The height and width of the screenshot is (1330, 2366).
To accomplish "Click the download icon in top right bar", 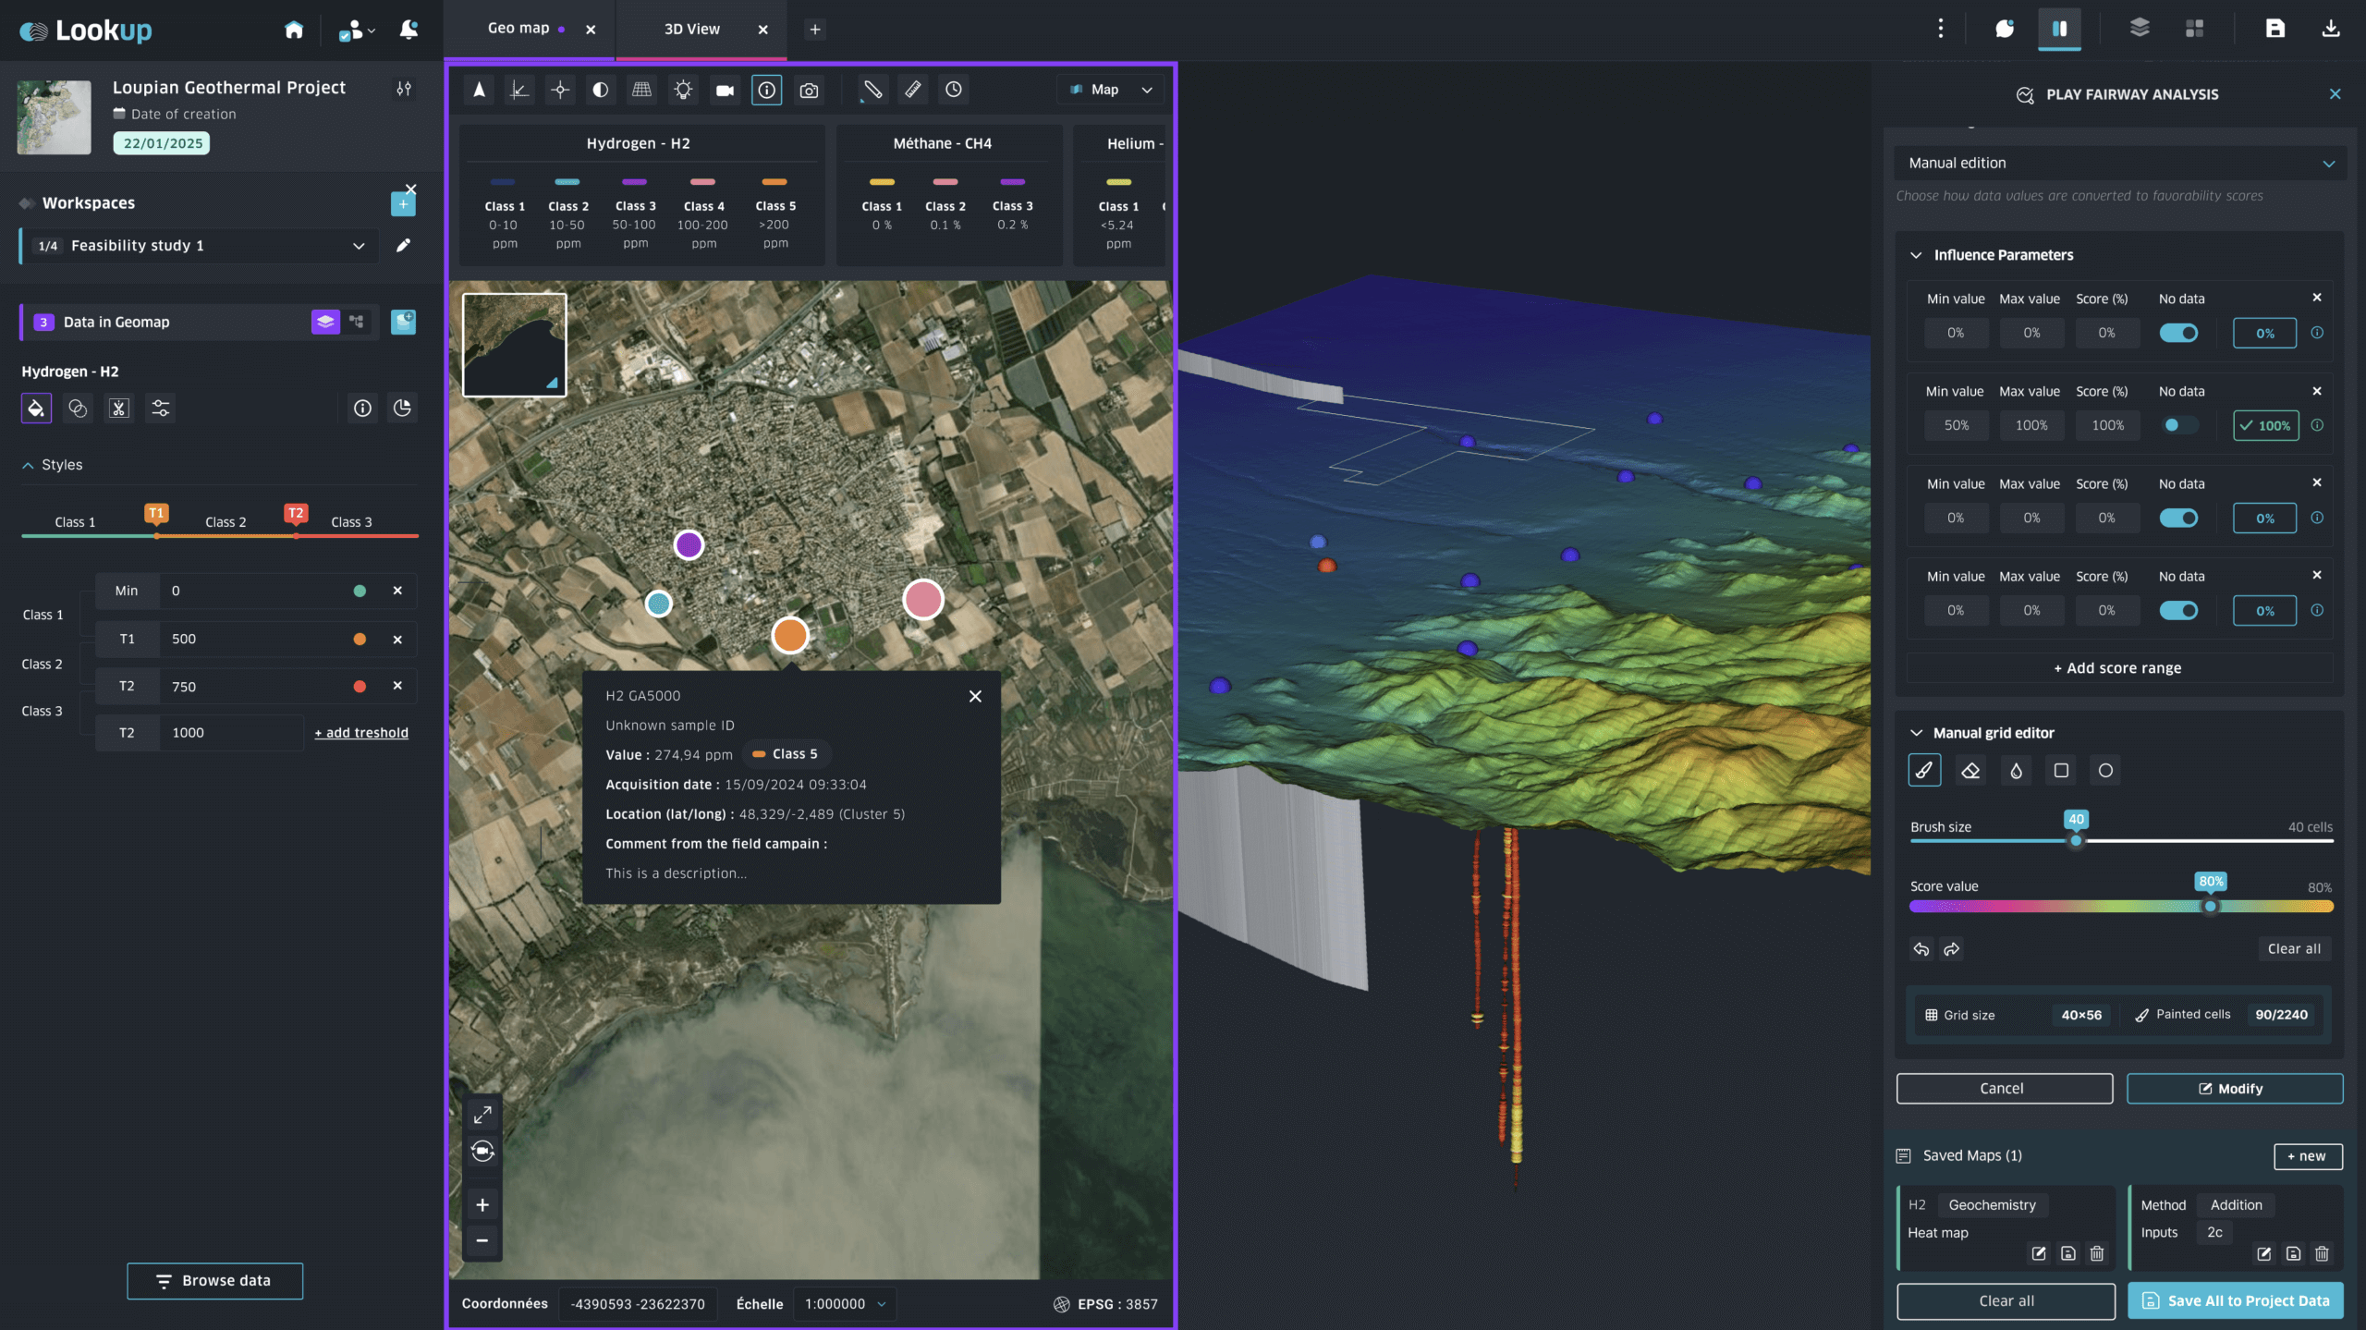I will tap(2330, 29).
